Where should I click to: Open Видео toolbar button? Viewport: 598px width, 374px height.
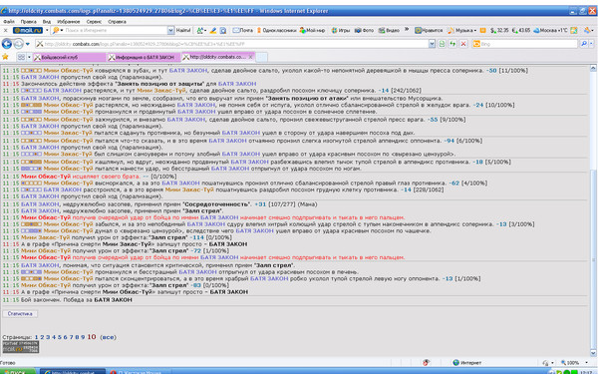pos(389,30)
